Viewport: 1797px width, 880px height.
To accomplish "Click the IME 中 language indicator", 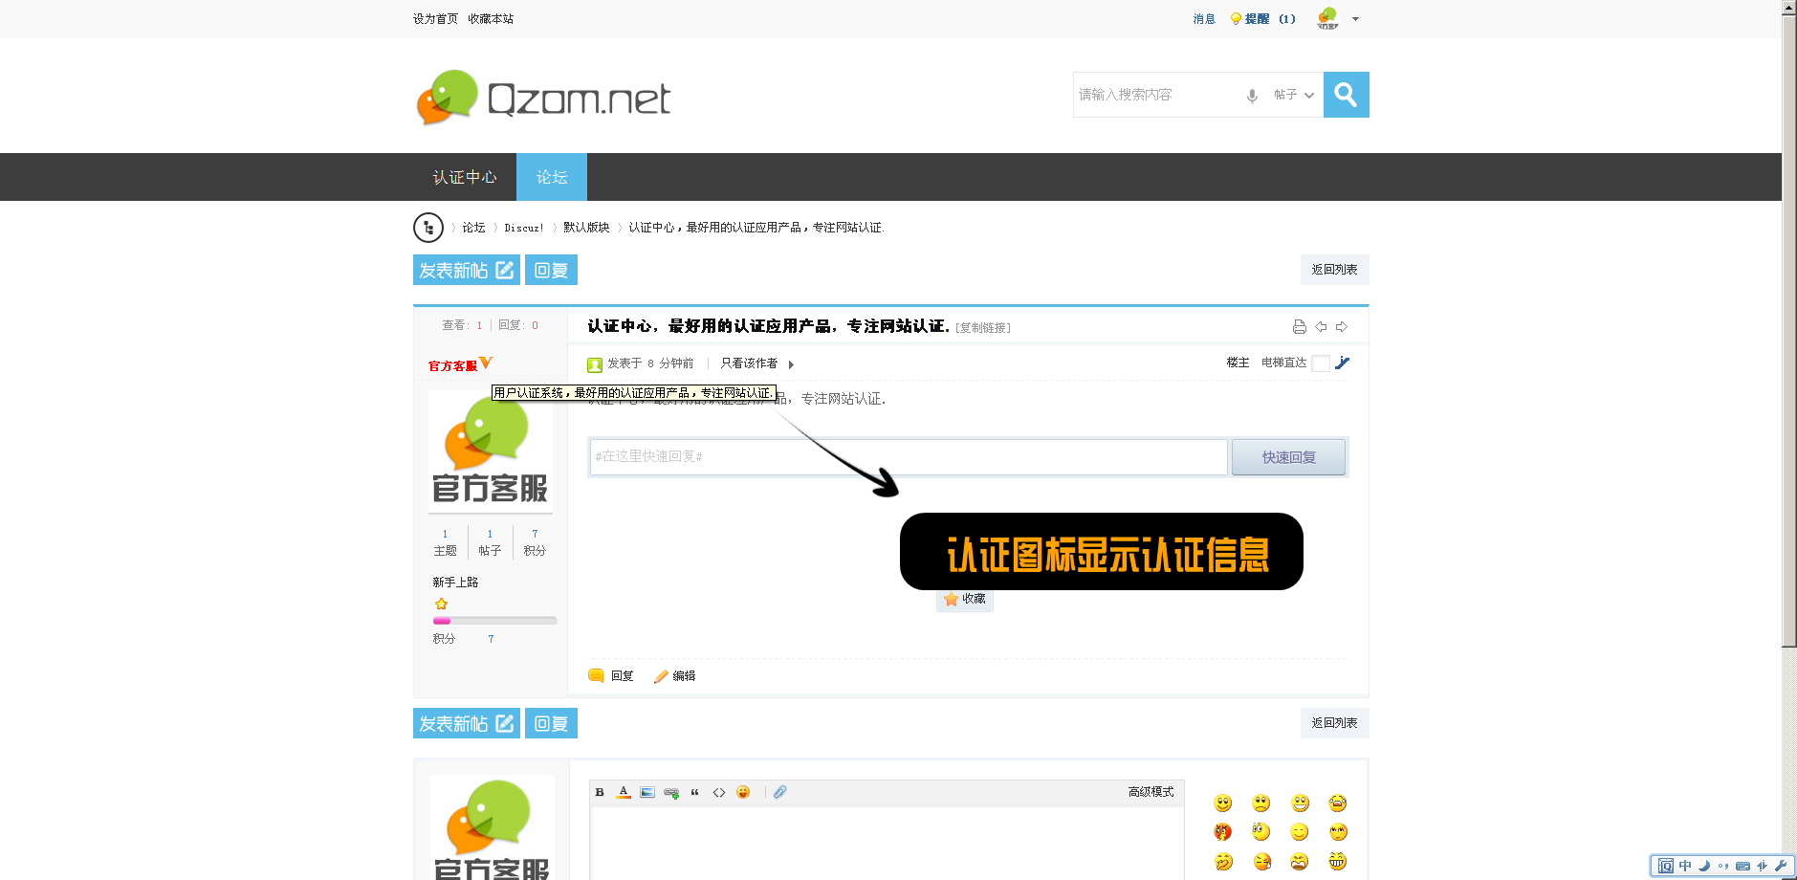I will pyautogui.click(x=1685, y=866).
